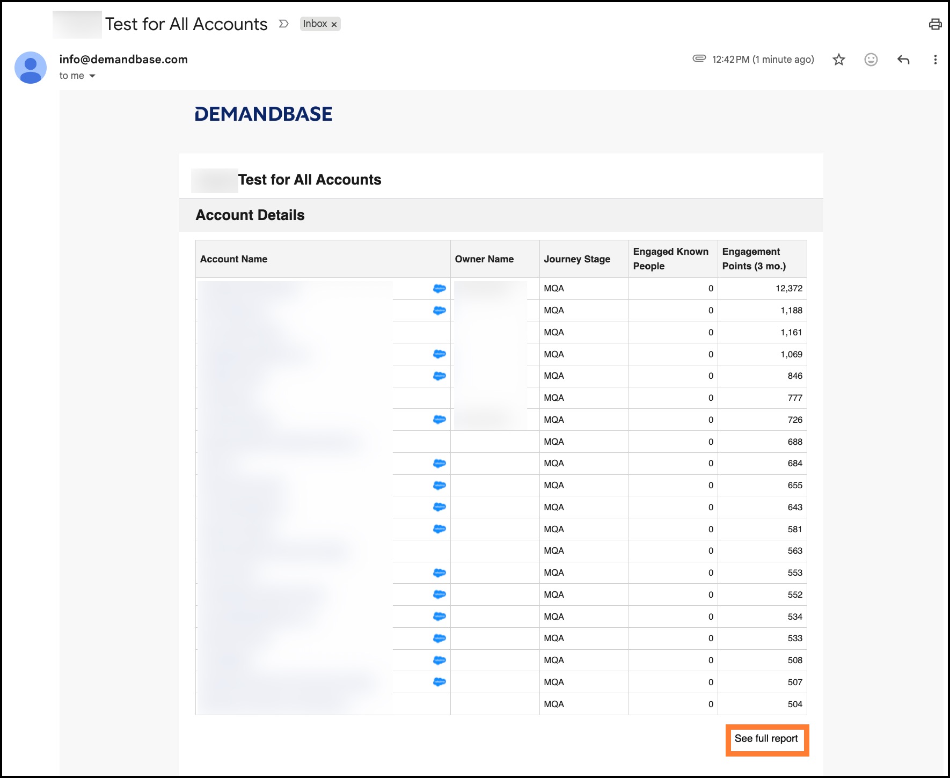This screenshot has height=778, width=950.
Task: Click the 'Test for All Accounts' report title
Action: click(x=310, y=180)
